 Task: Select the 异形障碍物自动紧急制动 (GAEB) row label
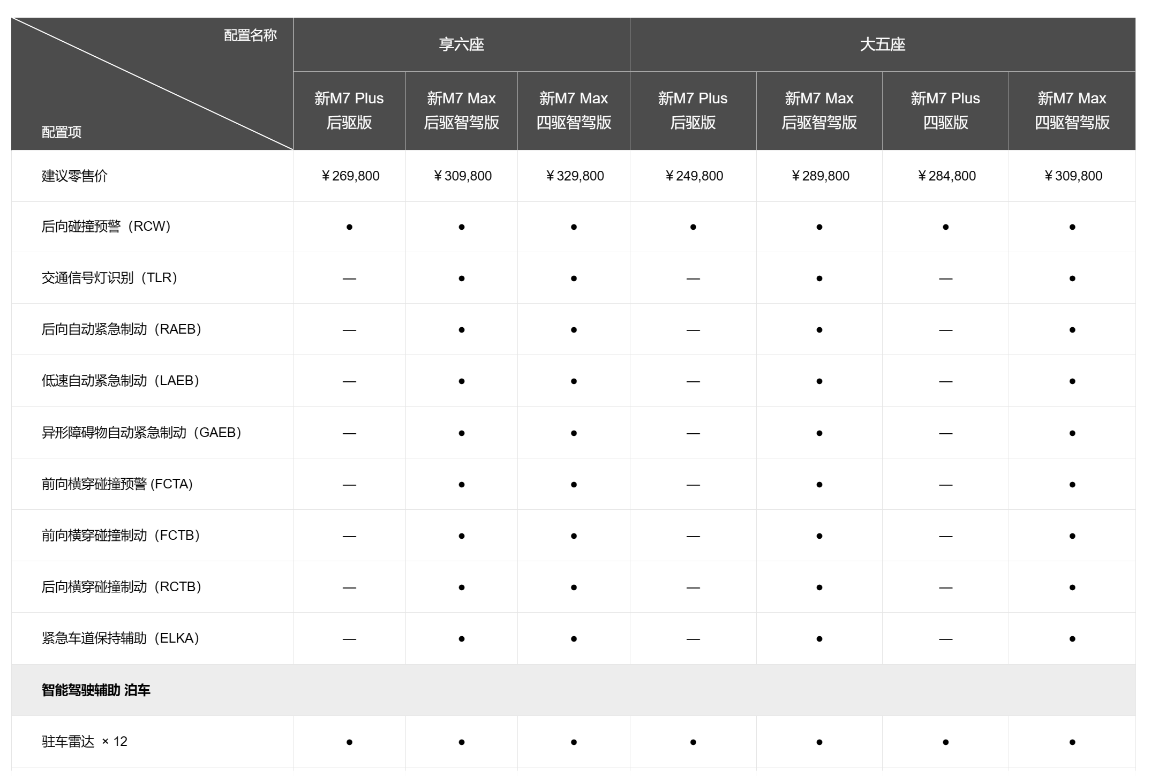[142, 433]
